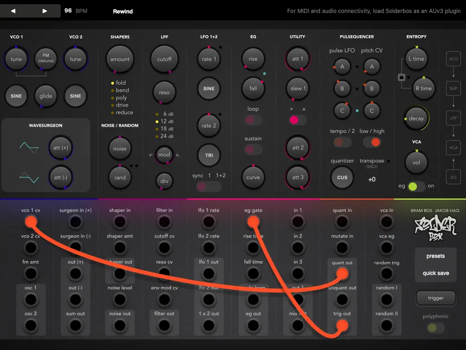Click the EG signal flow box
466x350 pixels.
(x=453, y=177)
